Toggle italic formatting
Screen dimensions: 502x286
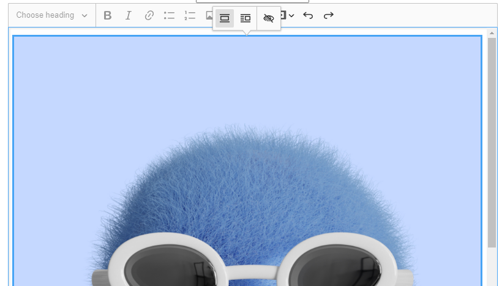[x=128, y=15]
